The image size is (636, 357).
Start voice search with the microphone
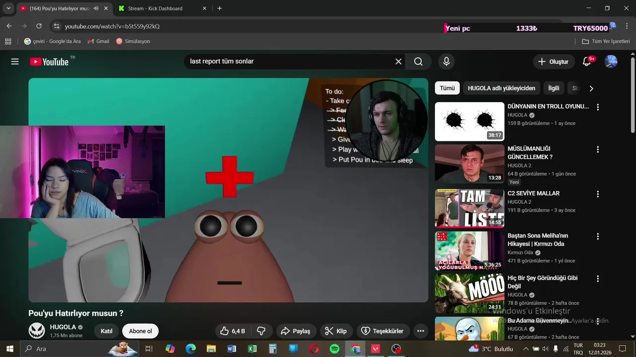click(x=446, y=61)
